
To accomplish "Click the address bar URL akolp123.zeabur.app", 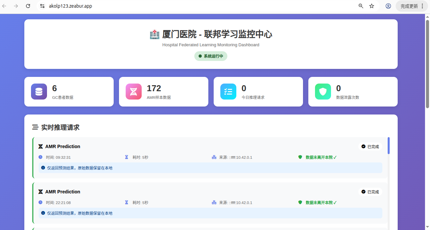I will pos(70,6).
